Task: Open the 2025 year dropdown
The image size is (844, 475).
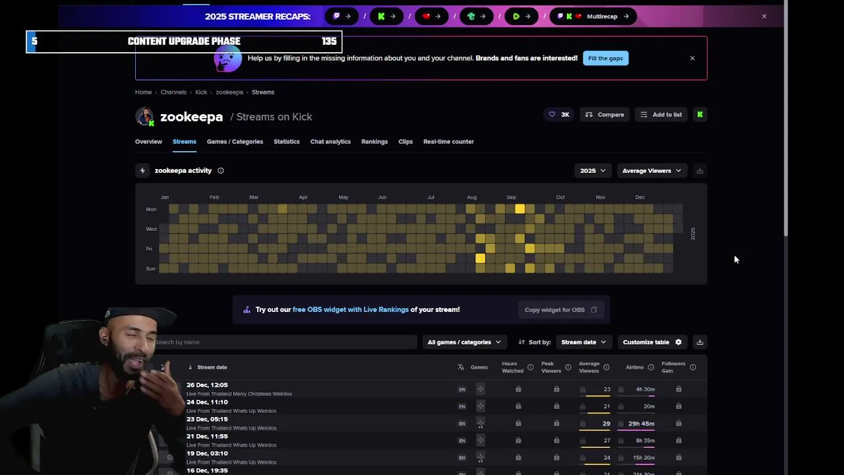Action: coord(593,171)
